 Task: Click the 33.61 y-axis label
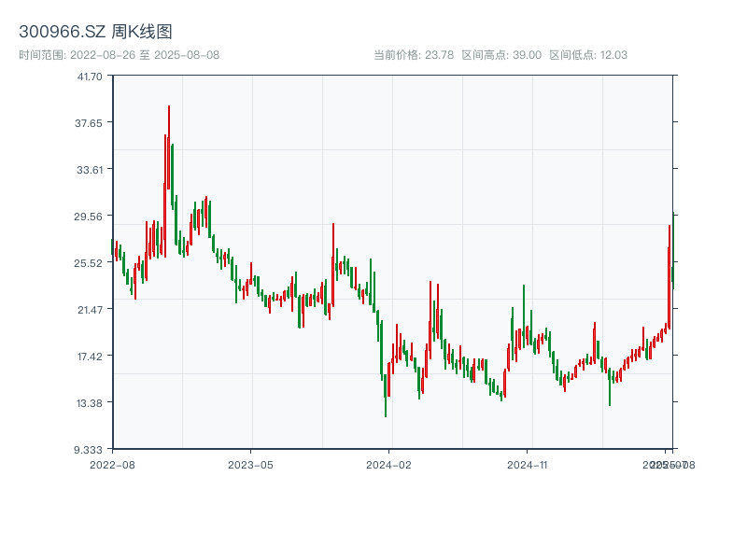(90, 170)
